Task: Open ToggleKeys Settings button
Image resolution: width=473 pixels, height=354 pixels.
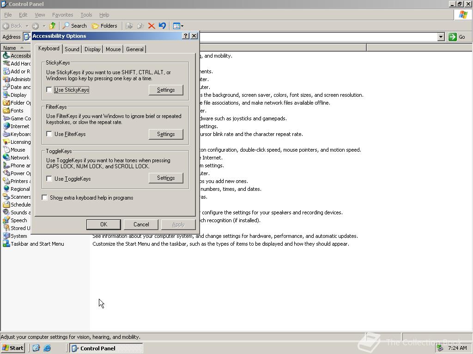Action: [166, 178]
